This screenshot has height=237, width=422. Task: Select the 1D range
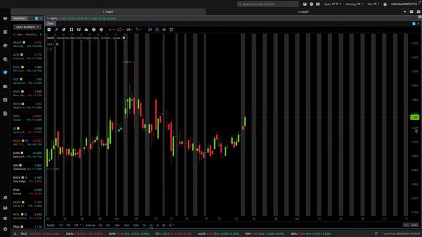(x=61, y=225)
